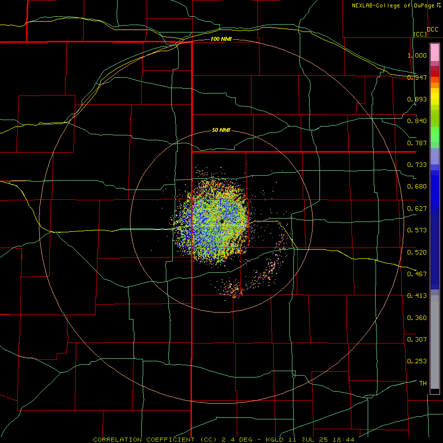Click the 0.733 scale value
The image size is (443, 443).
point(417,165)
